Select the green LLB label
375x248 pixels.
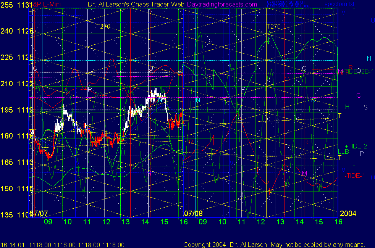[x=343, y=152]
